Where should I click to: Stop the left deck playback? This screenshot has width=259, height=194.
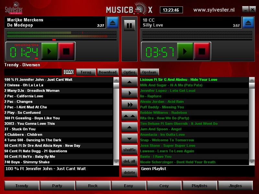pyautogui.click(x=66, y=51)
